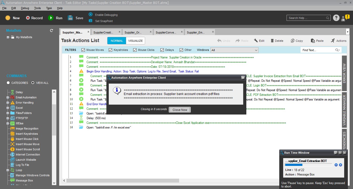Screen dimensions: 353x189
Task: Select the Delay command
Action: click(19, 92)
